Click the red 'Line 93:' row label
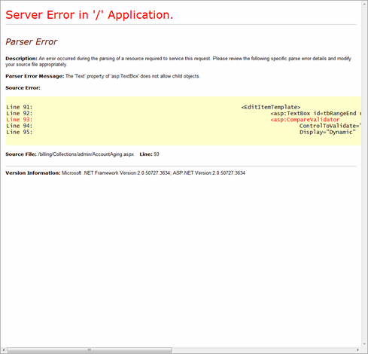The height and width of the screenshot is (354, 368). point(20,120)
